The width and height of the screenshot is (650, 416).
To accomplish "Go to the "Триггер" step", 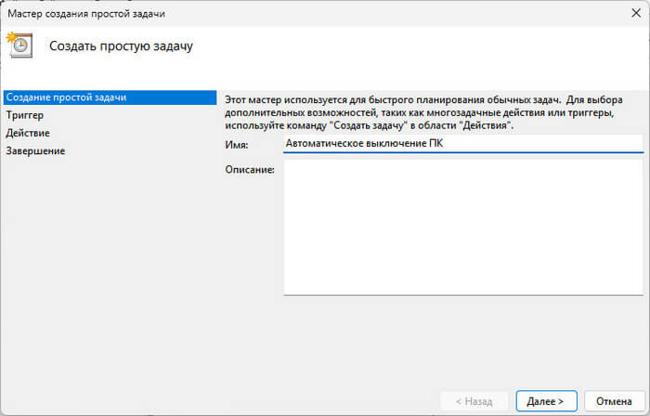I will click(25, 115).
